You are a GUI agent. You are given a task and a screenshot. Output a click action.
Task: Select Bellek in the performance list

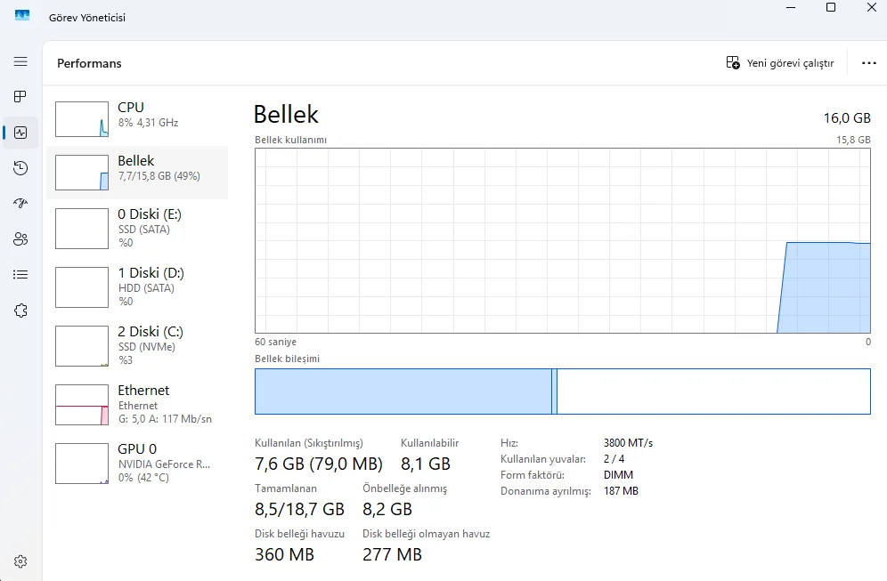coord(137,172)
